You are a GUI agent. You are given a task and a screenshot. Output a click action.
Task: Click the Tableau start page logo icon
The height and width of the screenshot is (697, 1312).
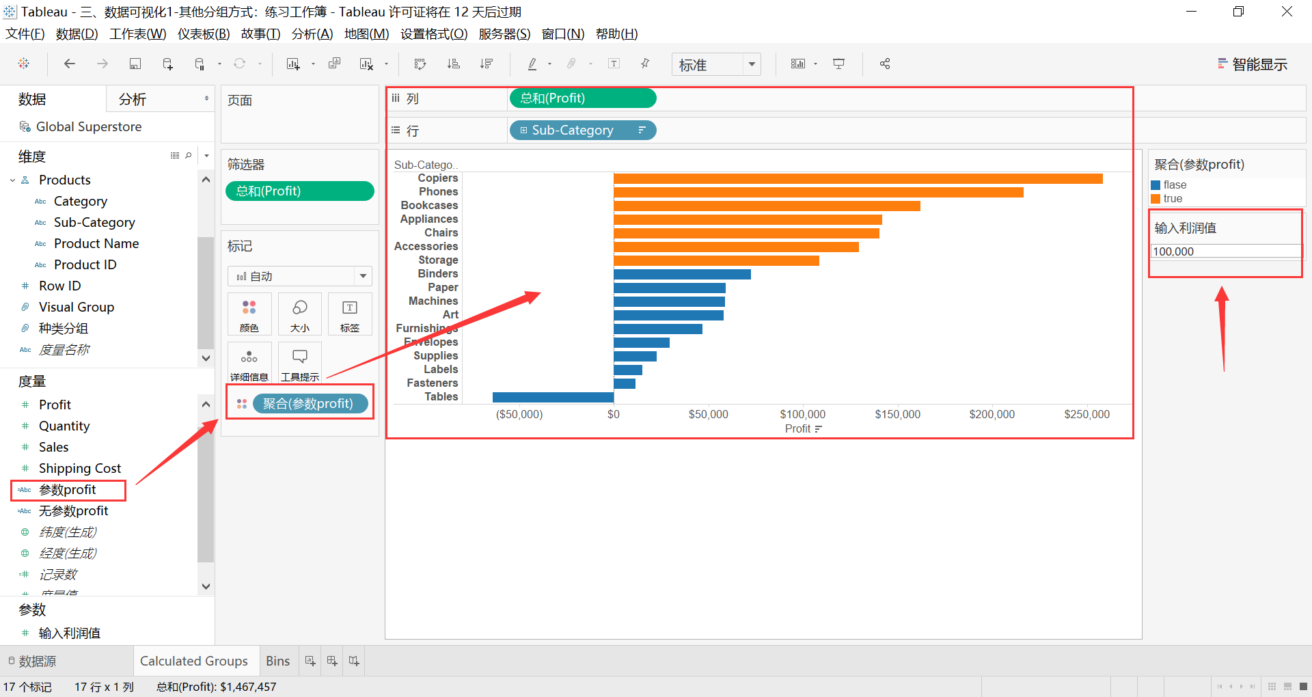coord(24,64)
